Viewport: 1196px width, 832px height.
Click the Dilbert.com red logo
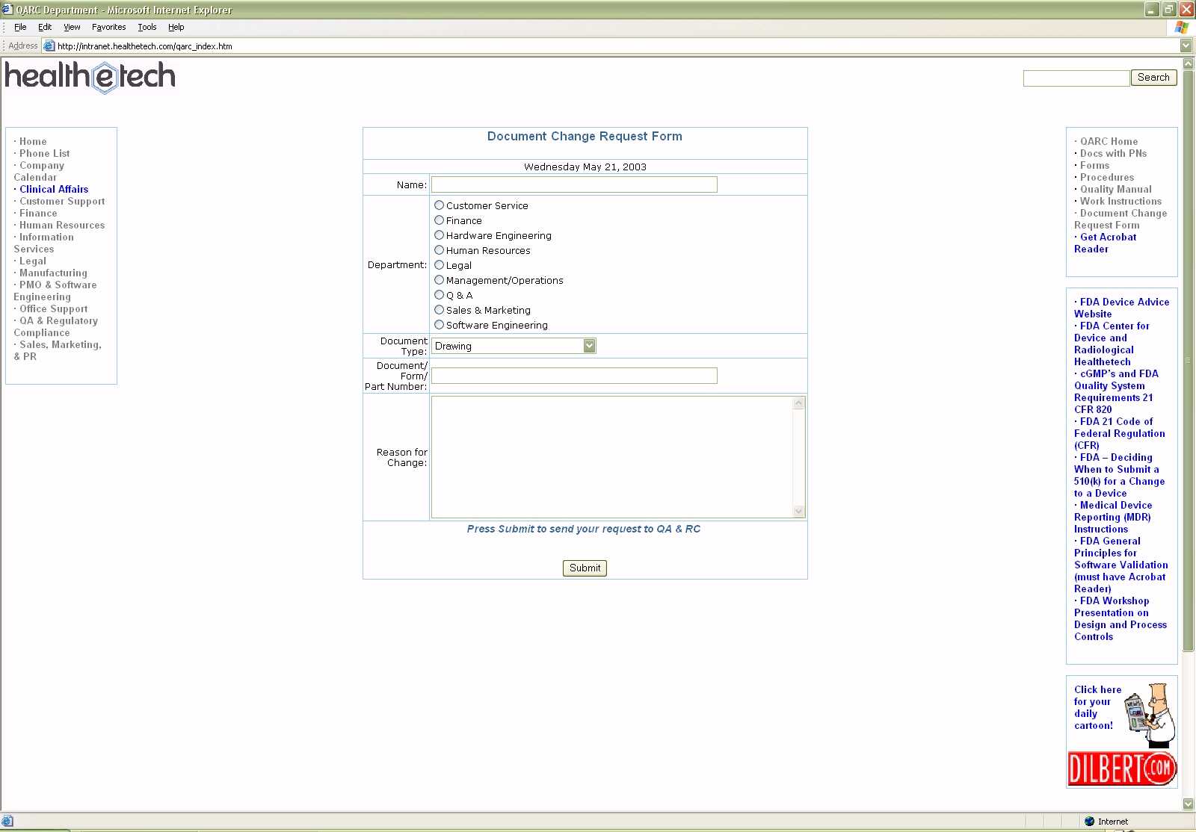pos(1121,769)
